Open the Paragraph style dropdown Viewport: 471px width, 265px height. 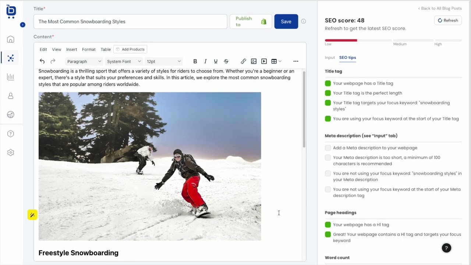[84, 61]
